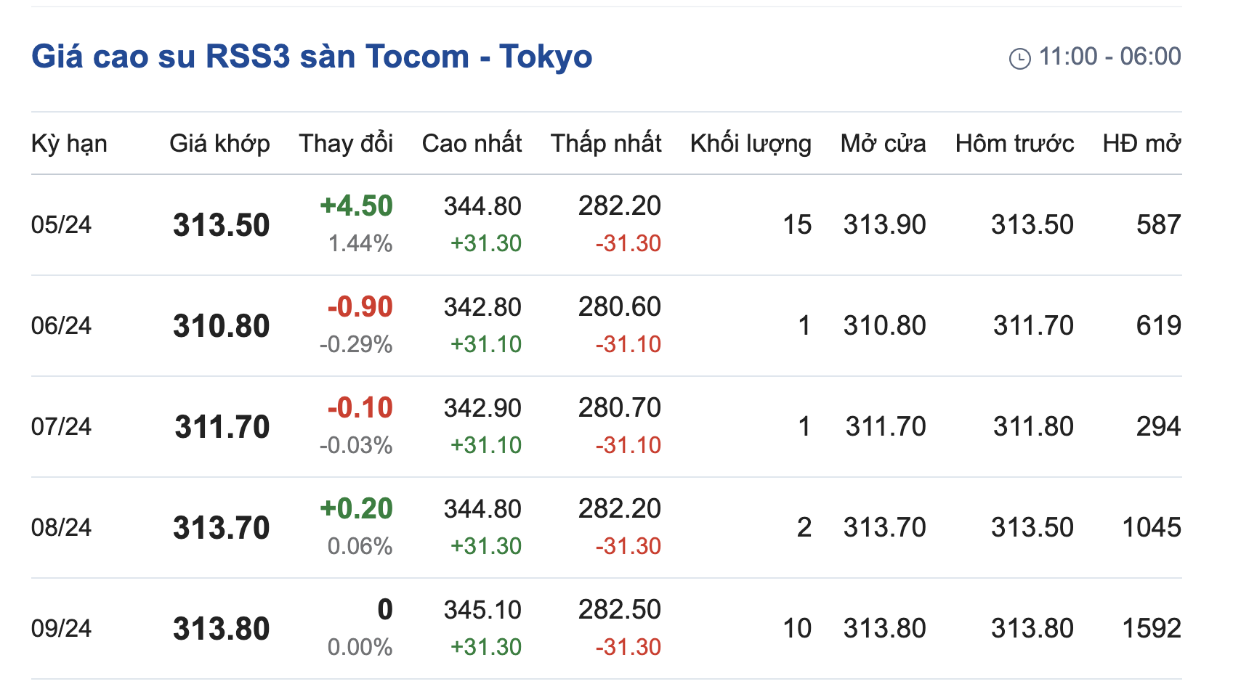
Task: Click the +4.50 change value
Action: tap(356, 206)
